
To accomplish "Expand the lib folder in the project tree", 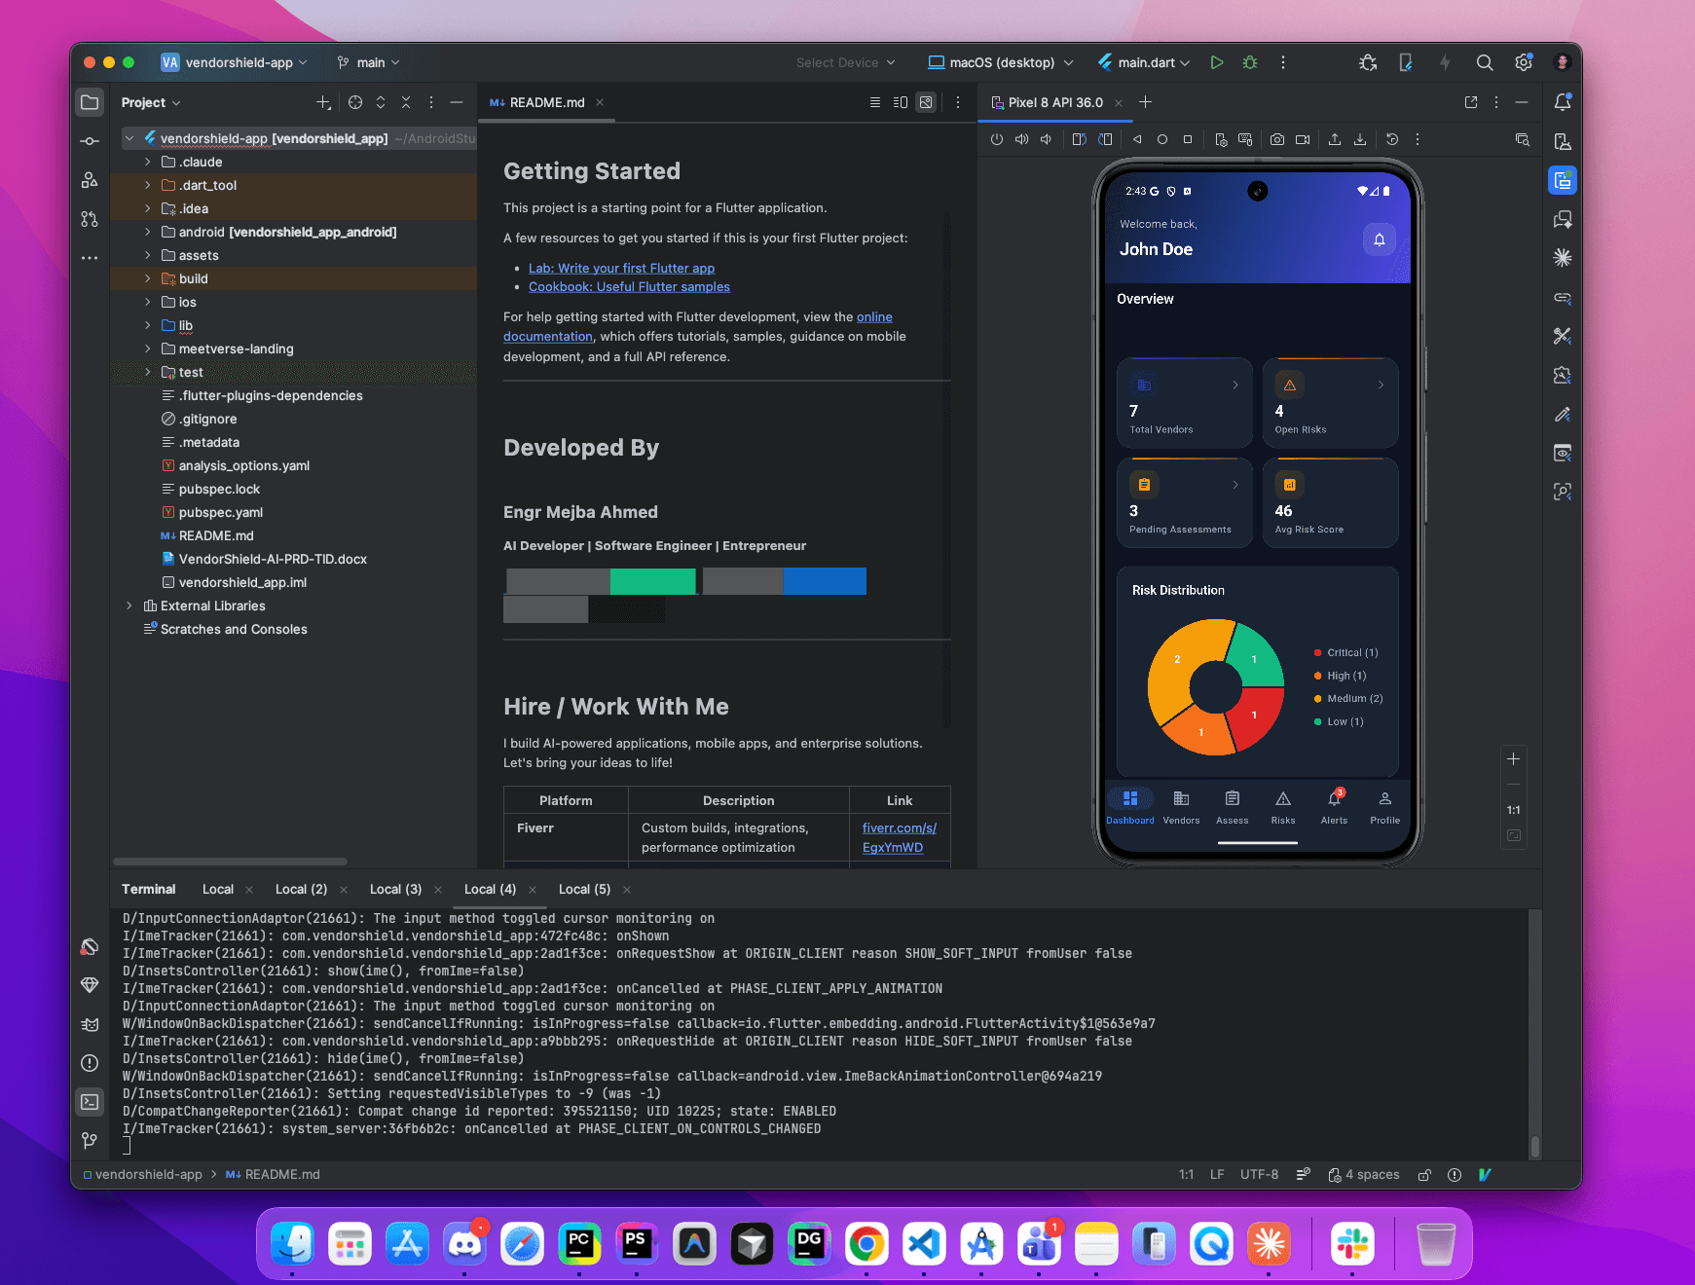I will click(x=148, y=325).
